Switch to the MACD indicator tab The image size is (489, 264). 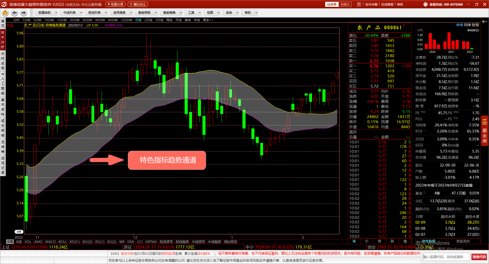(50, 242)
